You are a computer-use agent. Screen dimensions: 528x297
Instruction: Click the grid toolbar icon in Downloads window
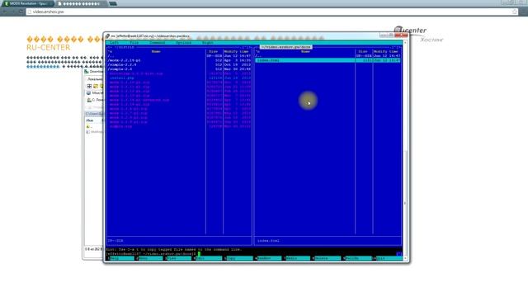point(90,86)
